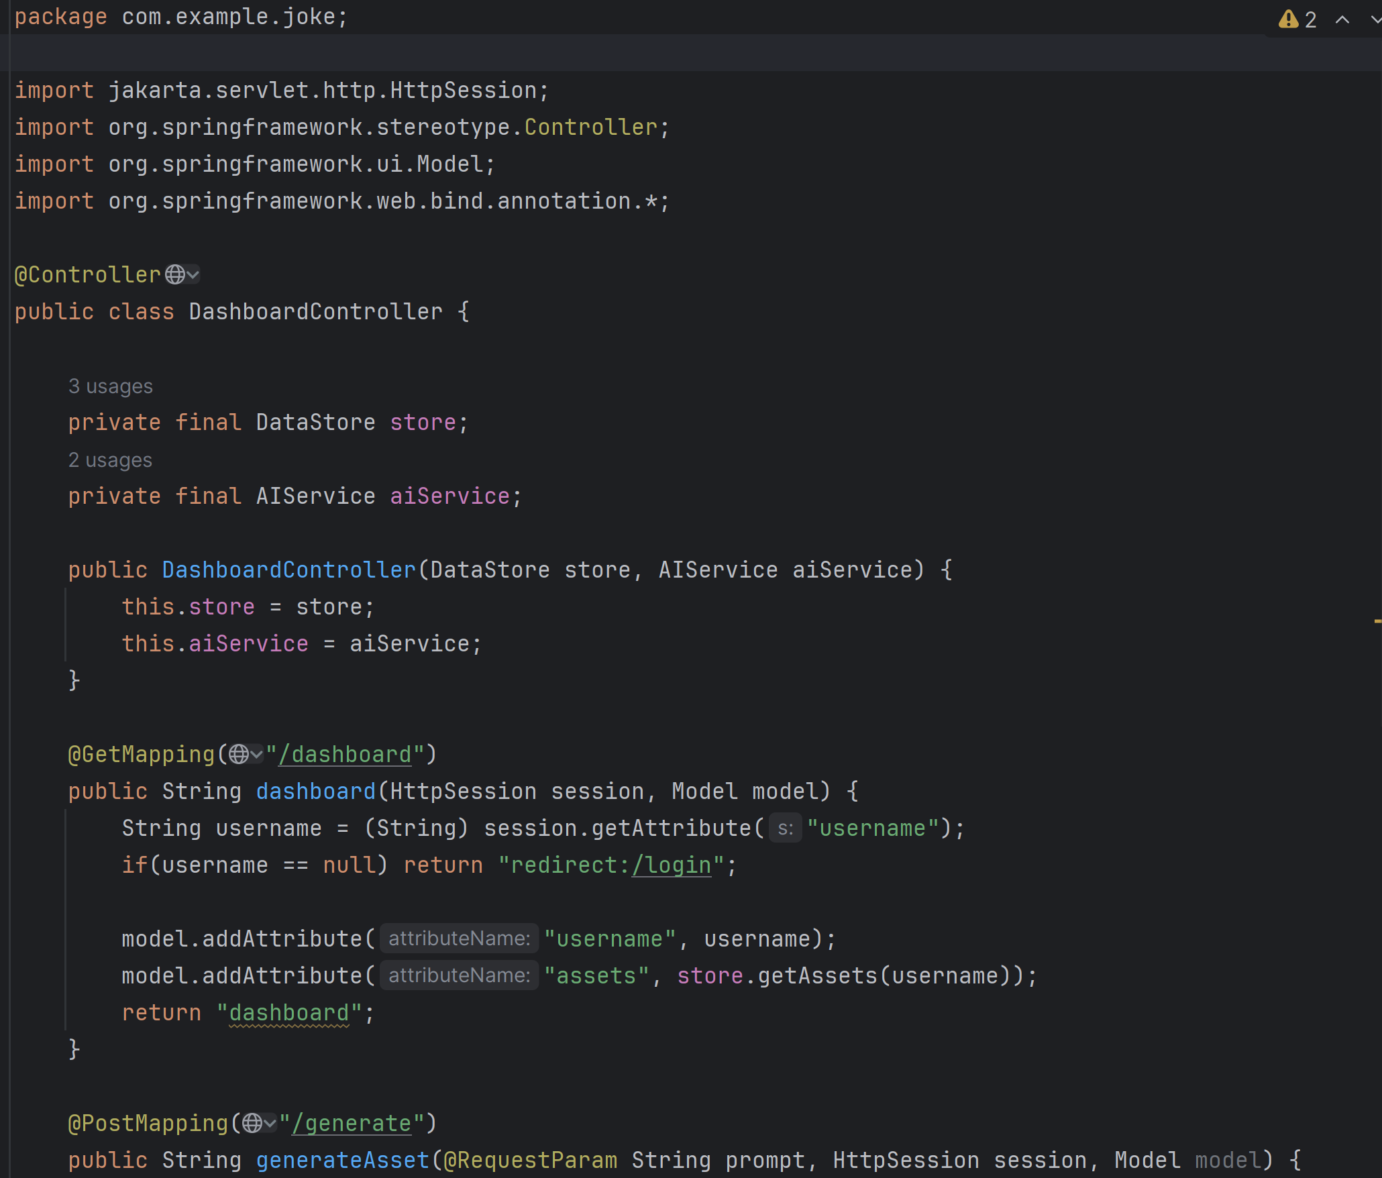The image size is (1382, 1178).
Task: Click the warning triangle inspection icon
Action: click(1288, 19)
